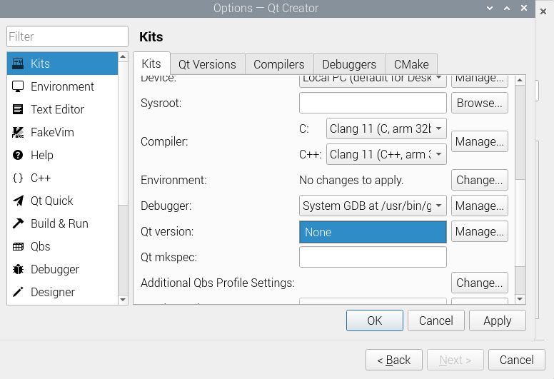Close the wizard window behind Options
The image size is (554, 379).
[543, 11]
